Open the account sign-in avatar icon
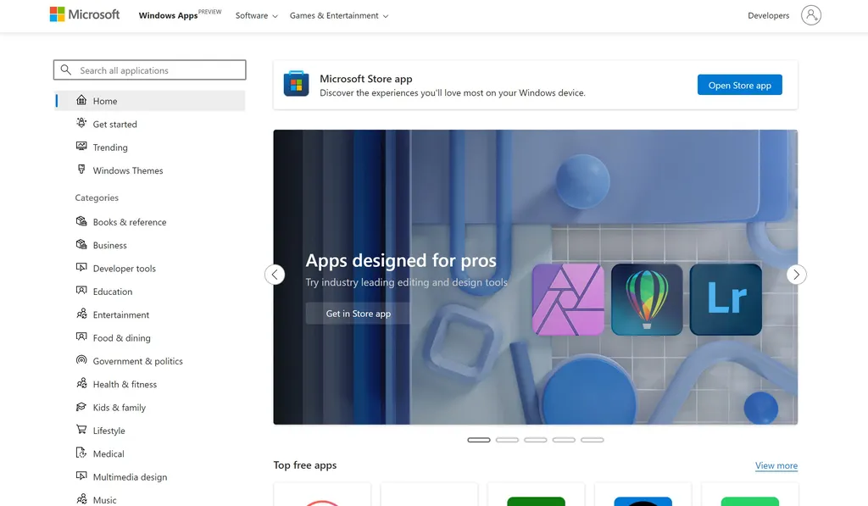Screen dimensions: 868x506 click(811, 15)
